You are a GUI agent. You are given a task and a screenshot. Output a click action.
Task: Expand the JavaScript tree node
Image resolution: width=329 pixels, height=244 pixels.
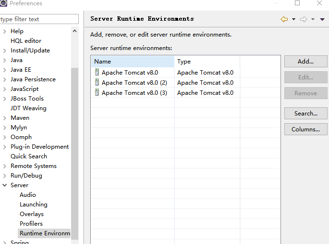(x=5, y=89)
